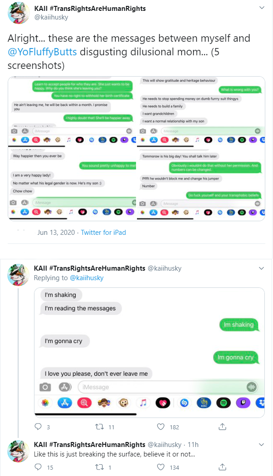The width and height of the screenshot is (273, 476).
Task: Open the top-right message screenshot
Action: [201, 111]
